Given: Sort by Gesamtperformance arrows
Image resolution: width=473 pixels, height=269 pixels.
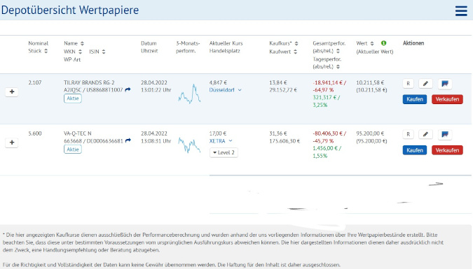Looking at the screenshot, I should (x=338, y=51).
